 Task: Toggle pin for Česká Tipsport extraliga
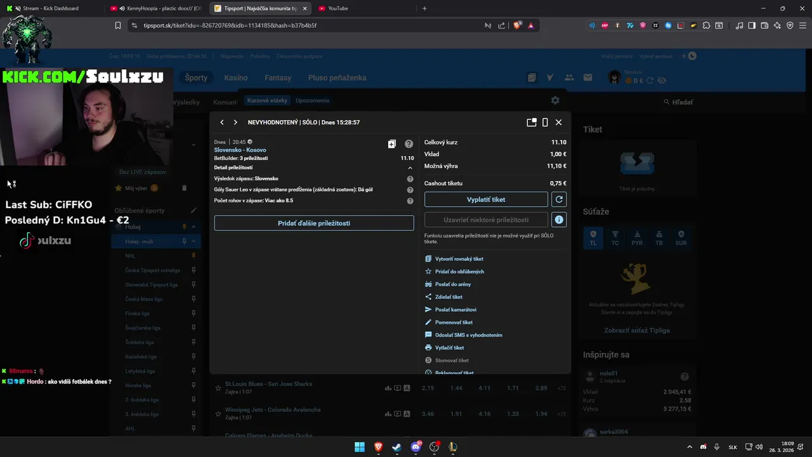[x=193, y=270]
